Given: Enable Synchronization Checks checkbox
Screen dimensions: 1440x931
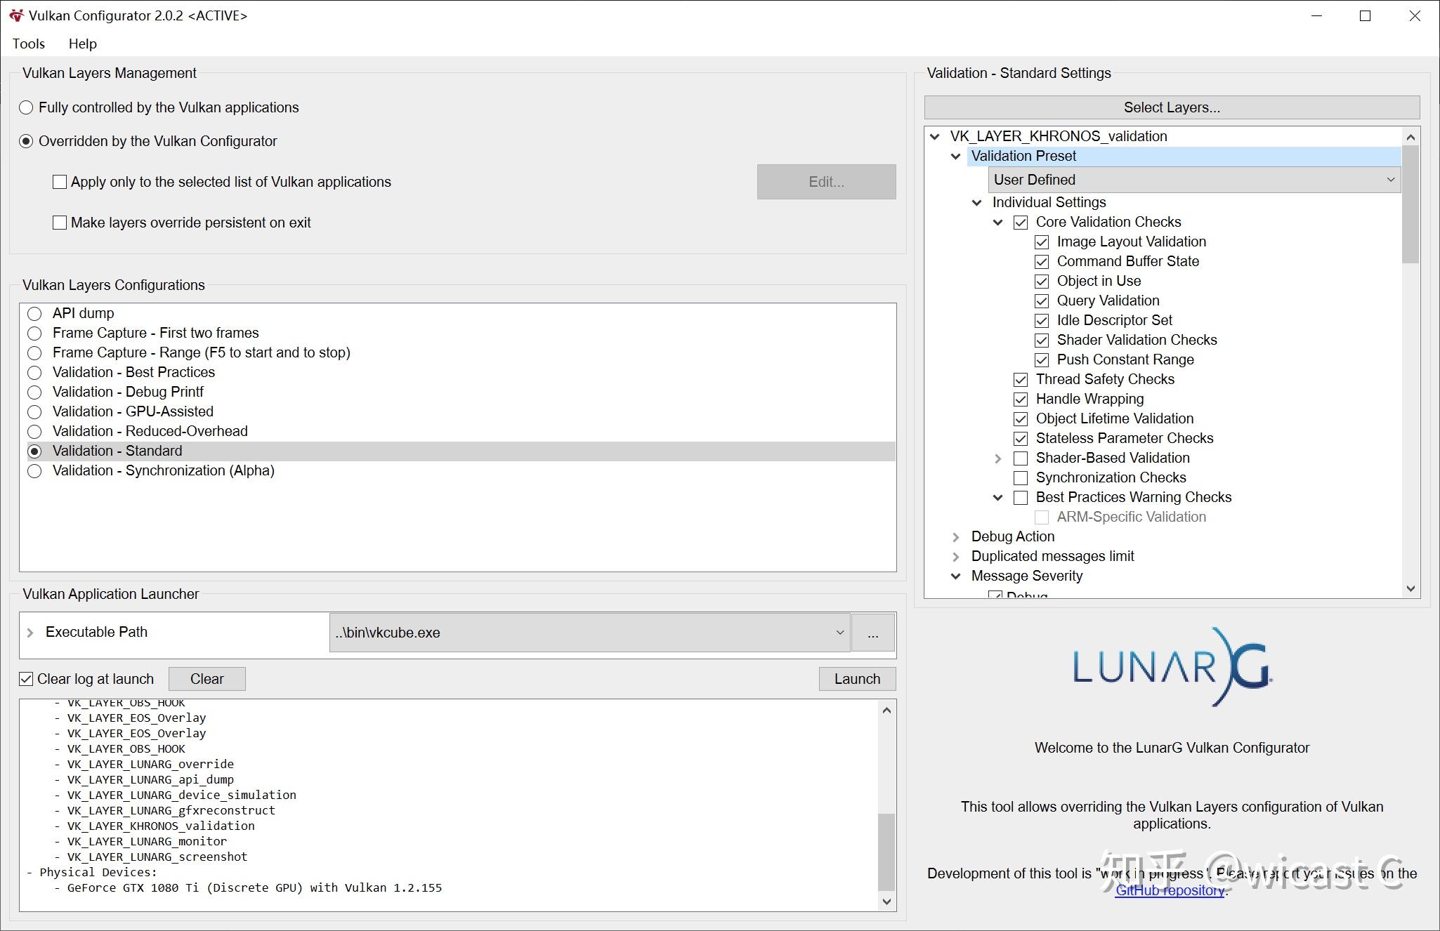Looking at the screenshot, I should [x=1021, y=478].
